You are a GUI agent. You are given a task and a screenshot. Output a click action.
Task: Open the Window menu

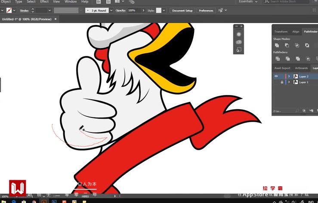[x=71, y=2]
